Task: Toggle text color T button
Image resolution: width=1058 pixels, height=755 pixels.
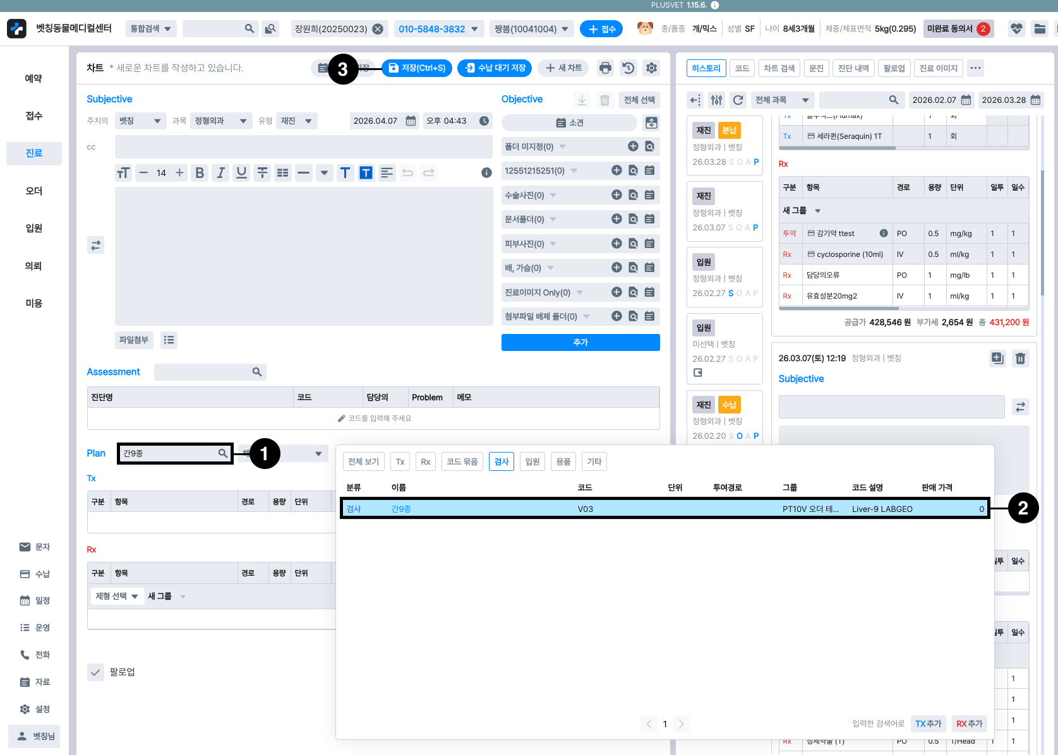Action: point(345,173)
